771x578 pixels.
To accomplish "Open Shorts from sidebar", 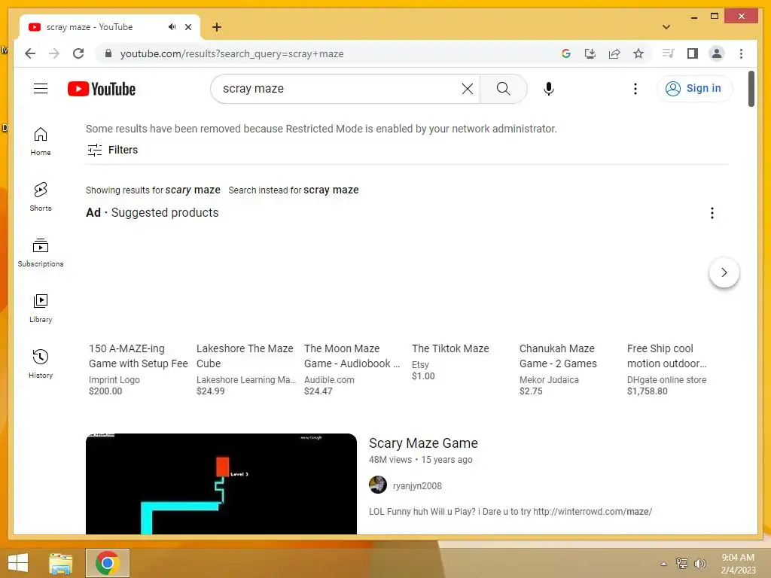I will tap(41, 196).
